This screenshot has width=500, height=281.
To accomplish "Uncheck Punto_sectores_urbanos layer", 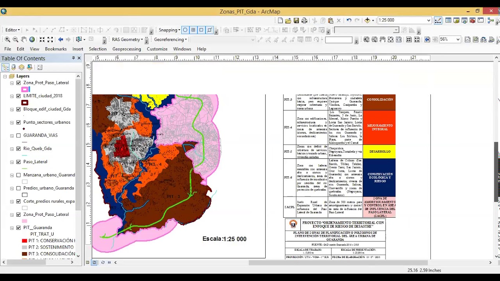I will coord(18,122).
